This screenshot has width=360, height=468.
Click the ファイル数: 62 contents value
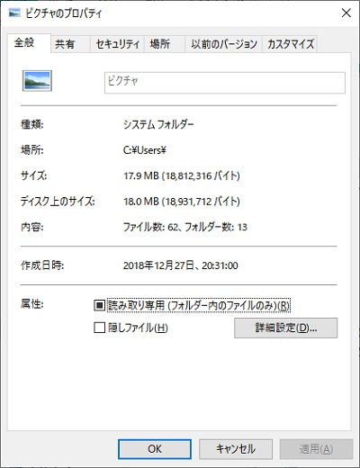tap(185, 227)
